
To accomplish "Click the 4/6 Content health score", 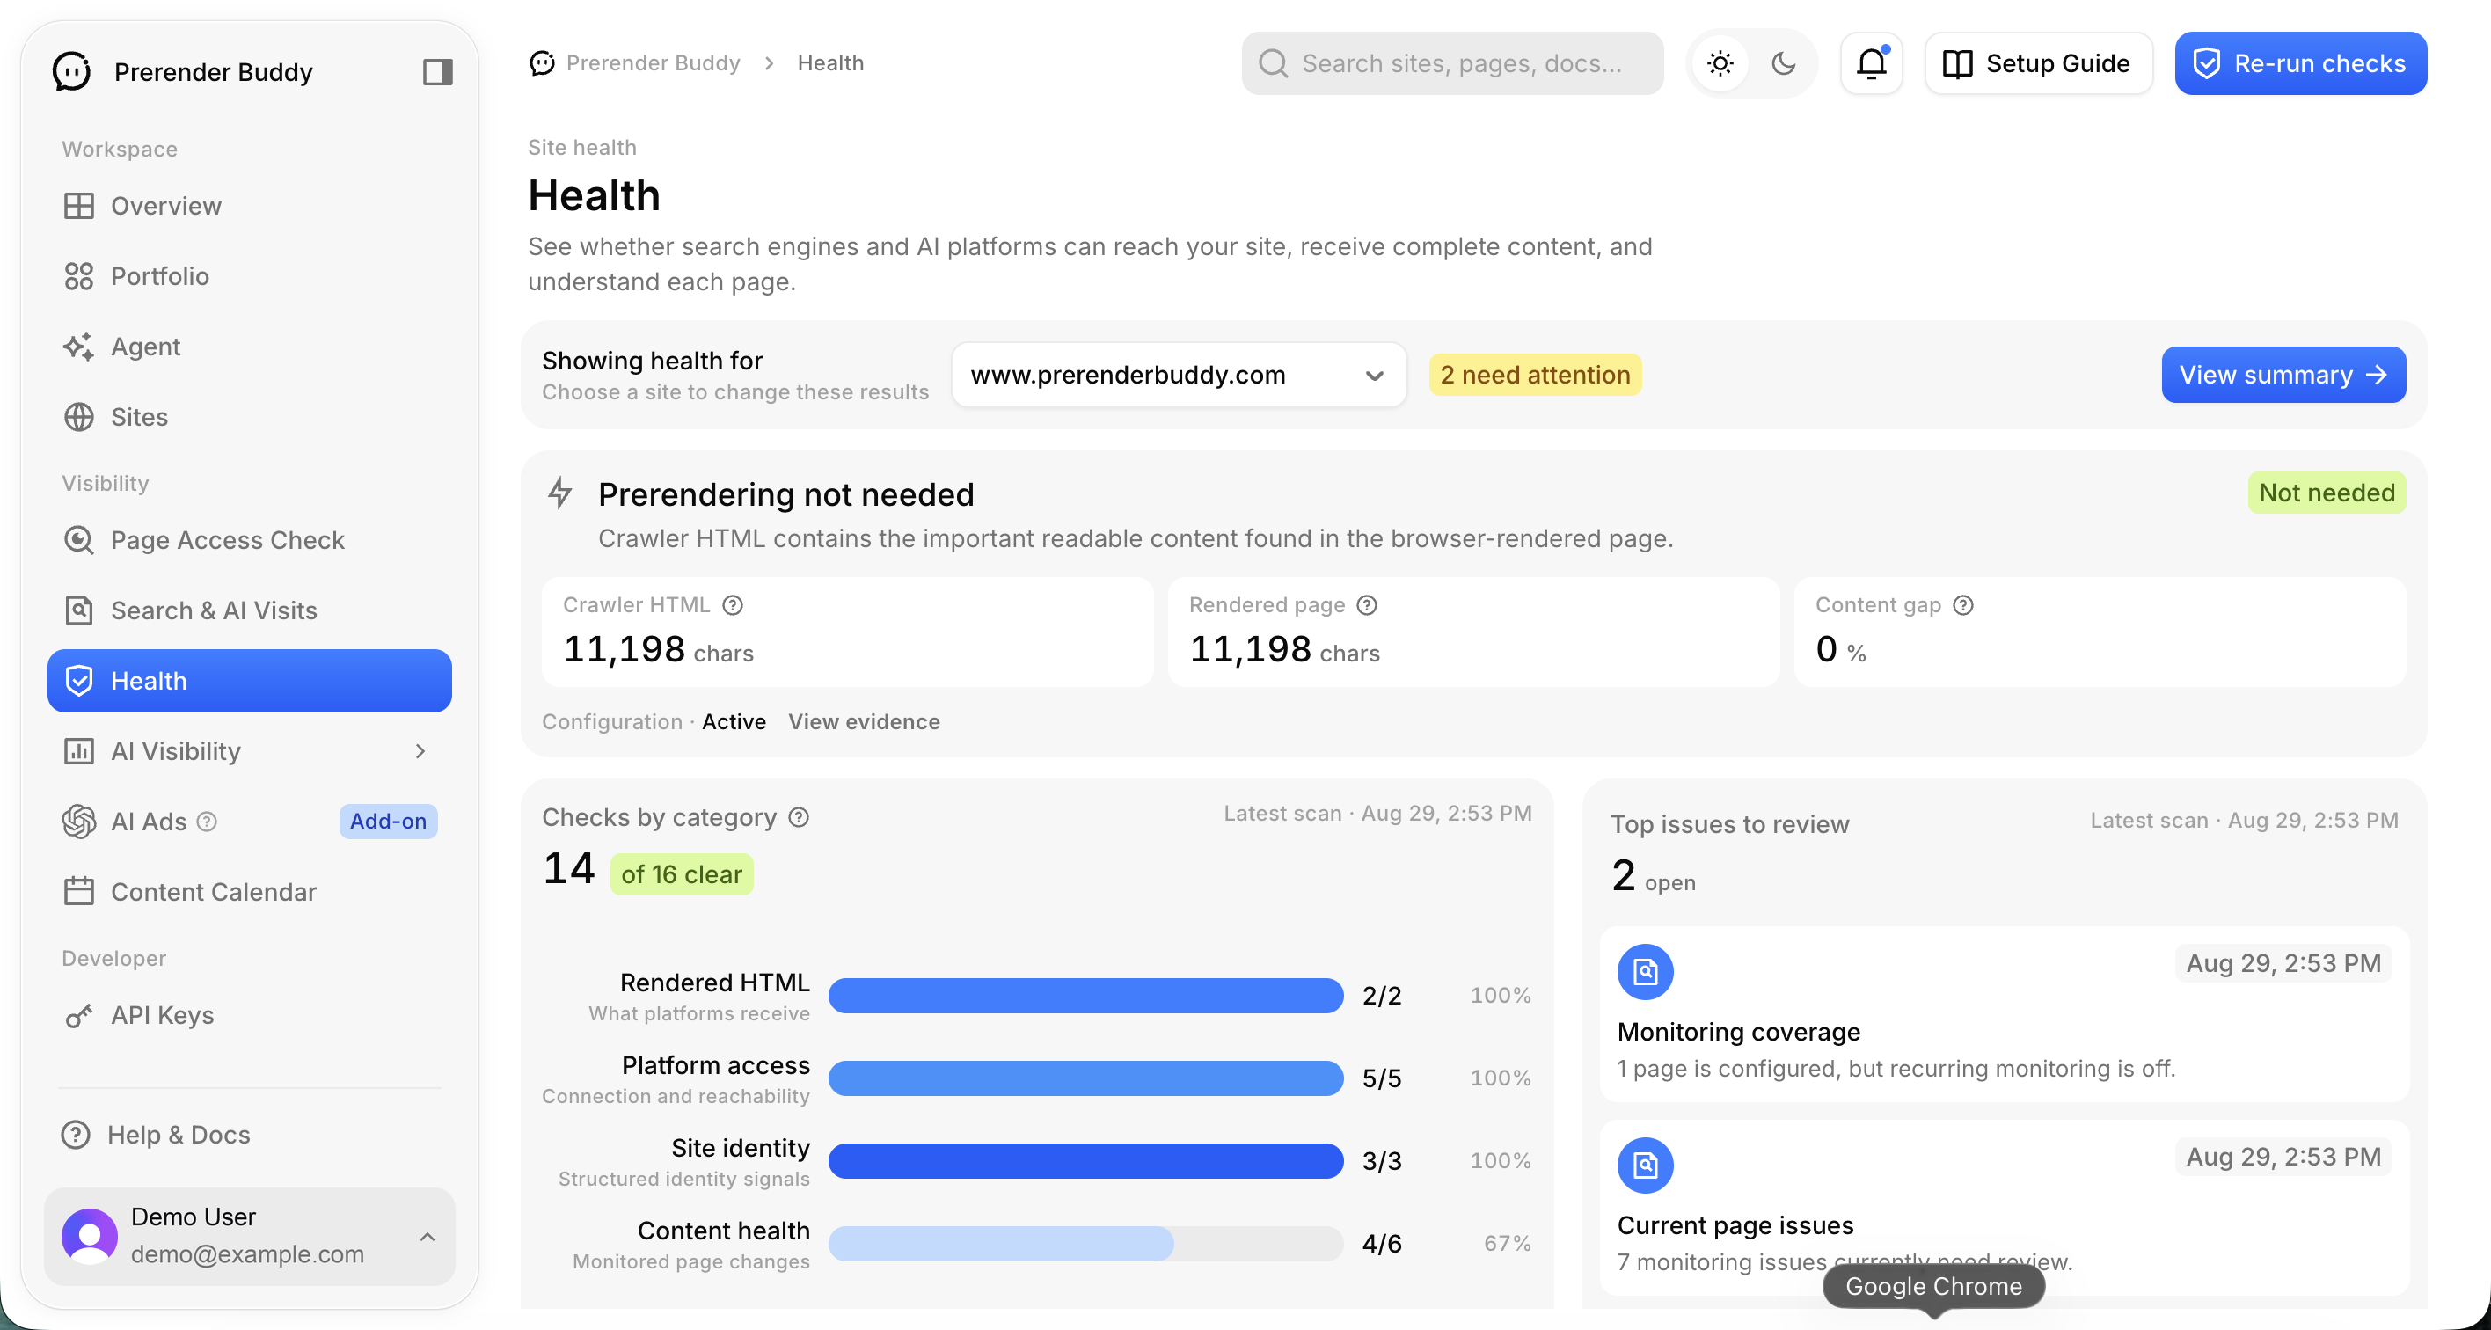I will tap(1382, 1244).
